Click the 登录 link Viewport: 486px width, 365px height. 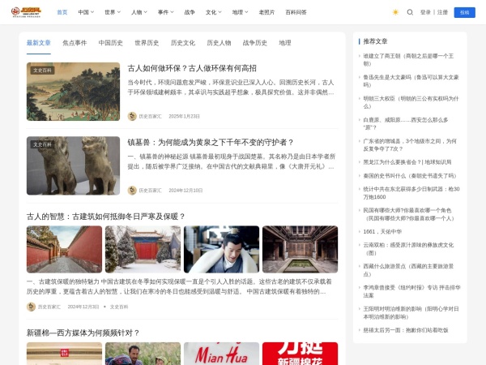(x=425, y=12)
